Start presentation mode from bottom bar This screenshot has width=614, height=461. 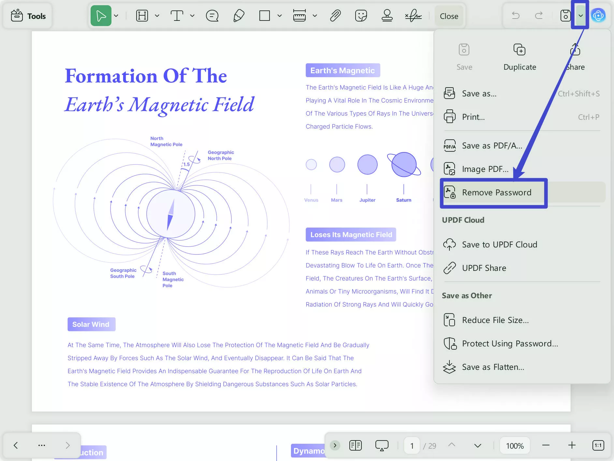coord(382,445)
